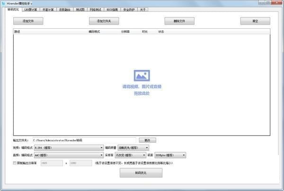Open the 编码质量 dropdown
Image resolution: width=284 pixels, height=191 pixels.
pyautogui.click(x=133, y=148)
